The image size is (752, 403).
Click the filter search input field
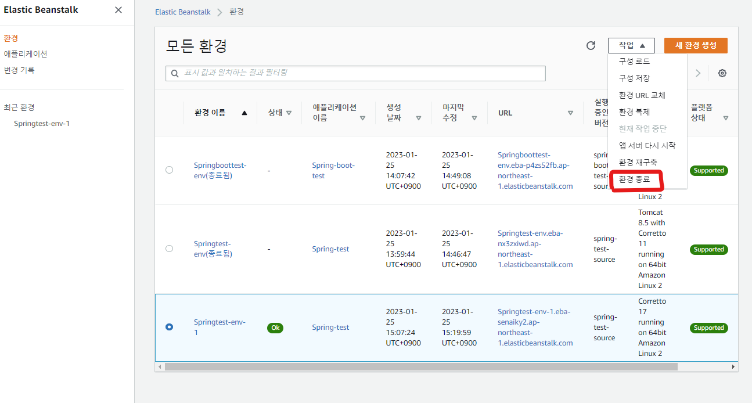[355, 73]
